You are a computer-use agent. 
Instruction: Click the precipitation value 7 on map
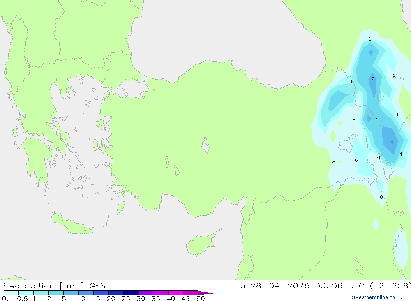tap(373, 78)
